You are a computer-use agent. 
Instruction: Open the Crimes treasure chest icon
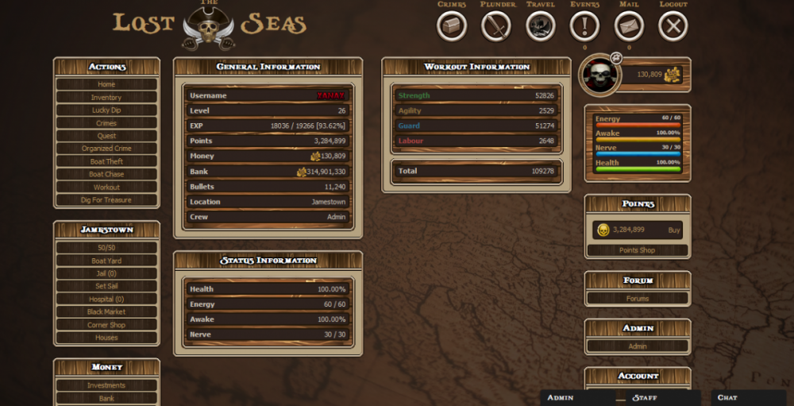(x=451, y=26)
